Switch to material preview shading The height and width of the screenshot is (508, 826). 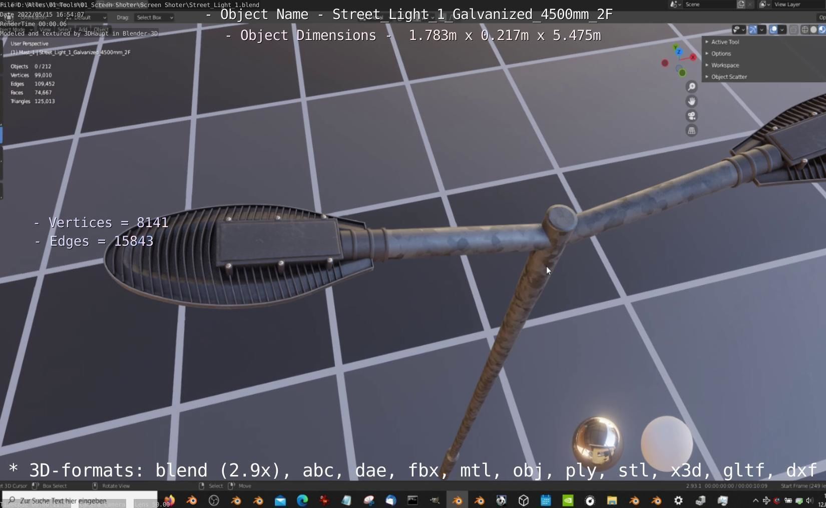pyautogui.click(x=822, y=30)
